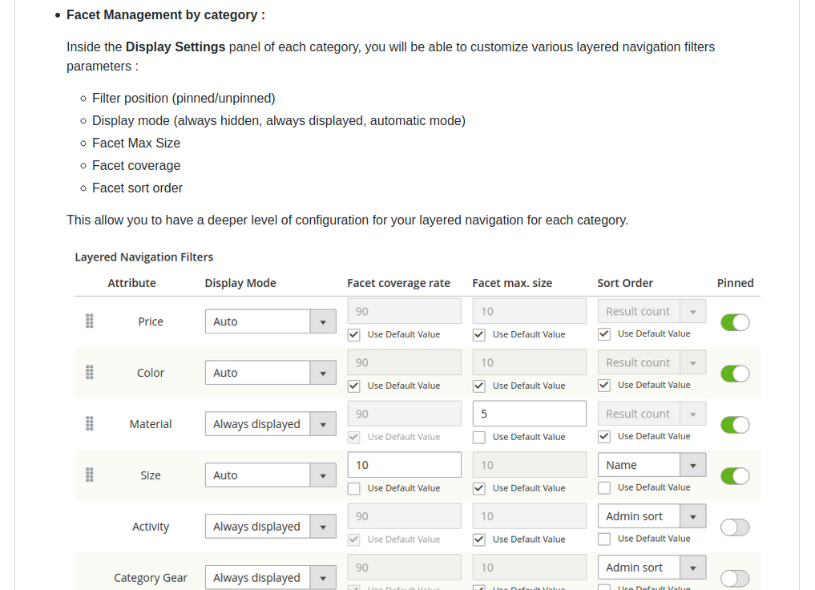Expand the Display Mode dropdown for Activity
The width and height of the screenshot is (815, 590).
tap(324, 526)
